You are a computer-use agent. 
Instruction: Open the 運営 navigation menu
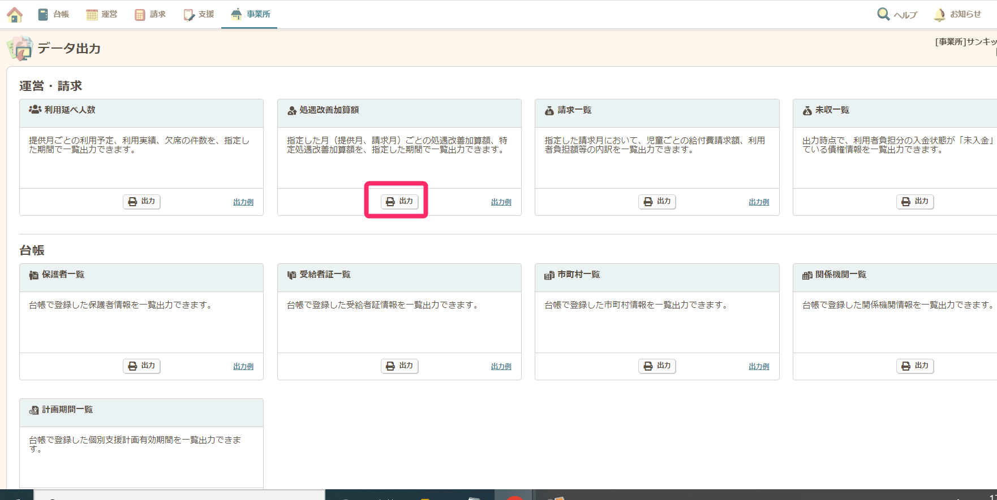102,15
